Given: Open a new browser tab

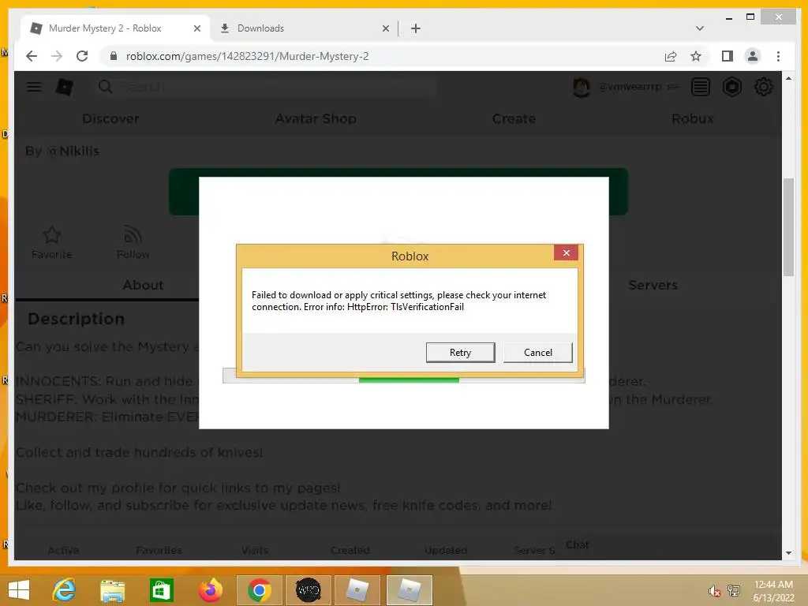Looking at the screenshot, I should [416, 28].
